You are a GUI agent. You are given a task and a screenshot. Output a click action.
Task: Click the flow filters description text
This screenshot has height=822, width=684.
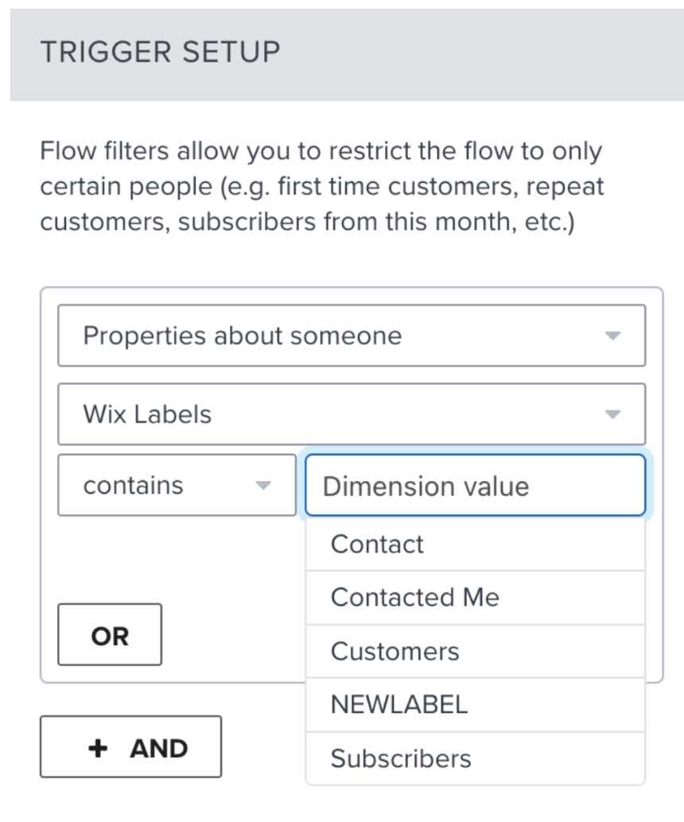pos(321,186)
